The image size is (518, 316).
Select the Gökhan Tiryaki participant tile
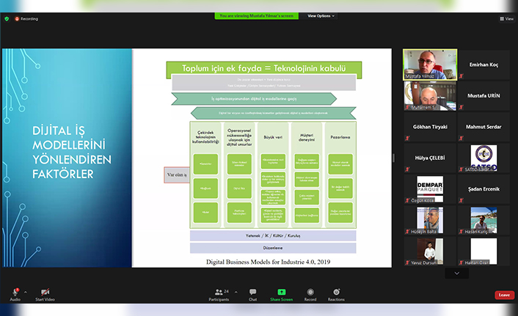(x=430, y=127)
